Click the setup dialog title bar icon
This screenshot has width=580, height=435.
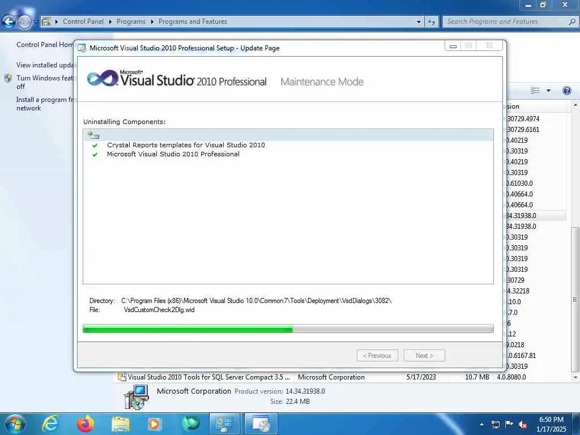(x=82, y=48)
